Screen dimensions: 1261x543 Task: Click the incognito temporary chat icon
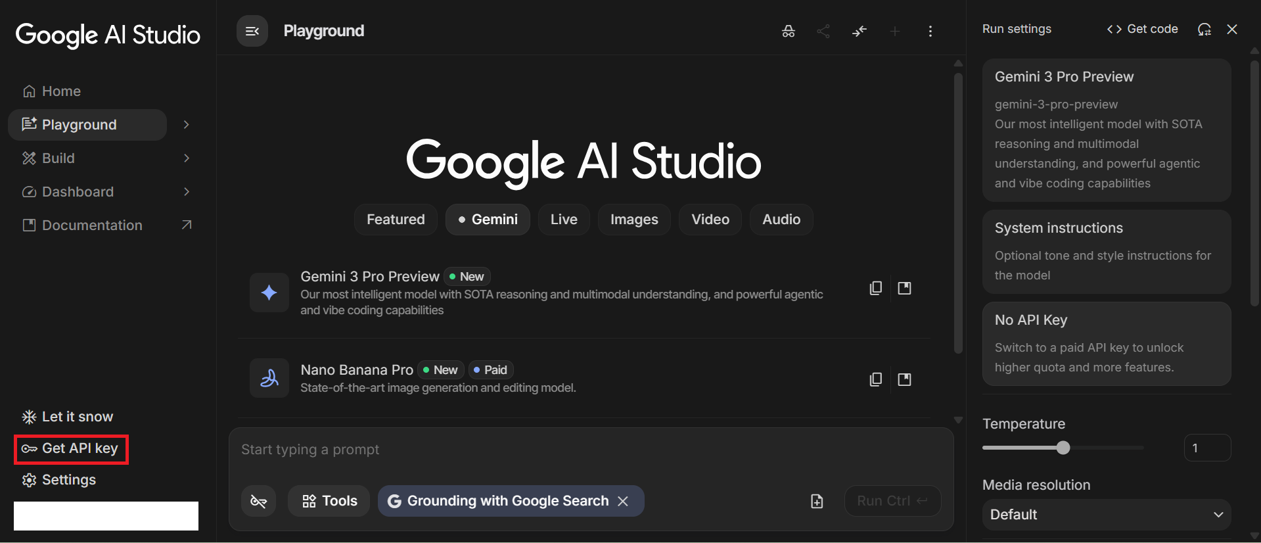pyautogui.click(x=788, y=31)
